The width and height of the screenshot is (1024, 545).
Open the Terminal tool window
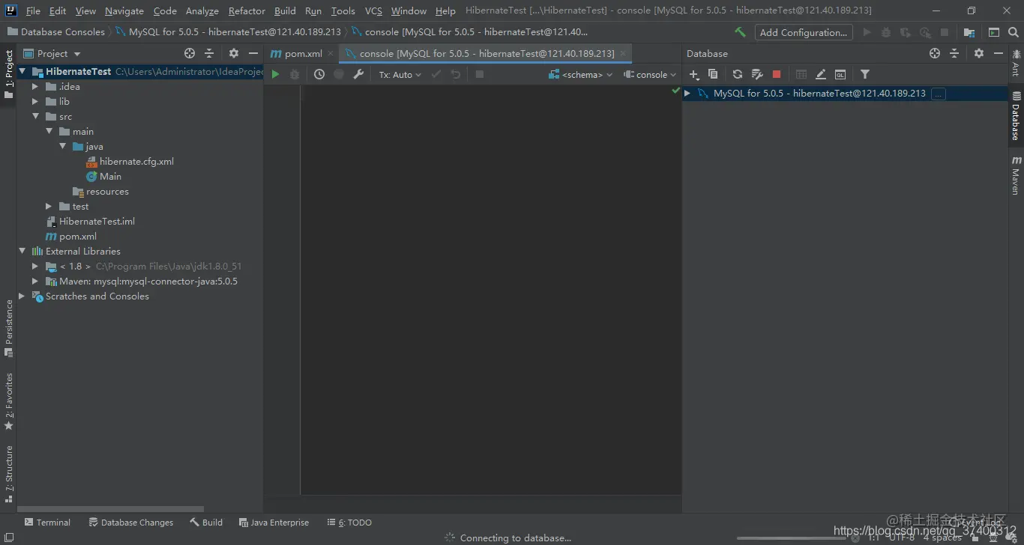tap(47, 523)
